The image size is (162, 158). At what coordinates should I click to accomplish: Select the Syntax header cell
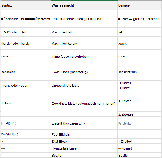pyautogui.click(x=26, y=5)
